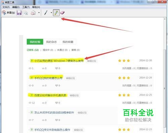Screen dimensions: 168x133
Task: Show 草稿 (0) drafts
Action: click(x=76, y=50)
